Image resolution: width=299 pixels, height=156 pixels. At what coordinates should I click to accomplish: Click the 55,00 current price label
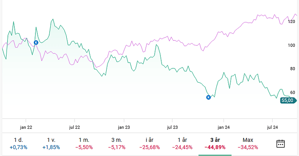288,100
